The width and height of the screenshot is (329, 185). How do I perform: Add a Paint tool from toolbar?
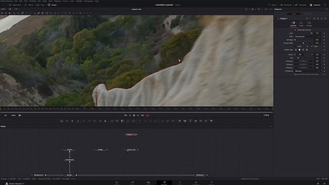click(x=78, y=121)
